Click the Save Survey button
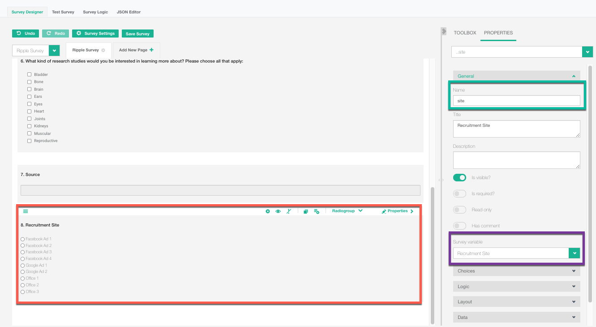Screen dimensions: 596x327 click(x=137, y=34)
